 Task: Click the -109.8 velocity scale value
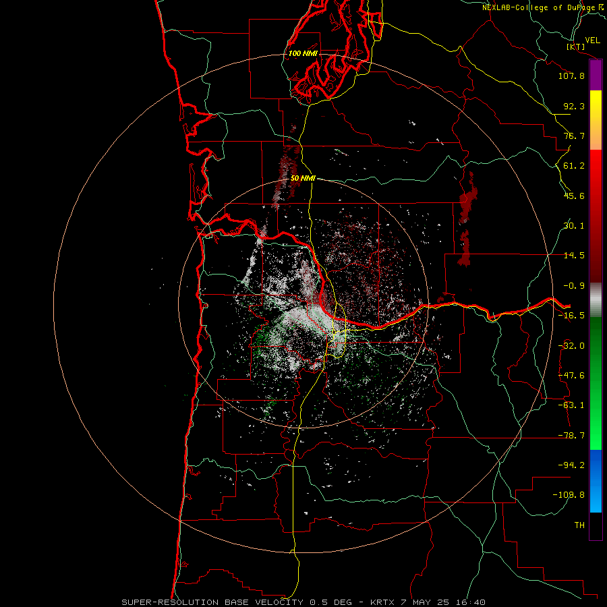pyautogui.click(x=569, y=495)
